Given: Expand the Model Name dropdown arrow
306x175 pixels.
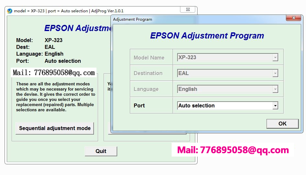Looking at the screenshot, I should tap(275, 58).
